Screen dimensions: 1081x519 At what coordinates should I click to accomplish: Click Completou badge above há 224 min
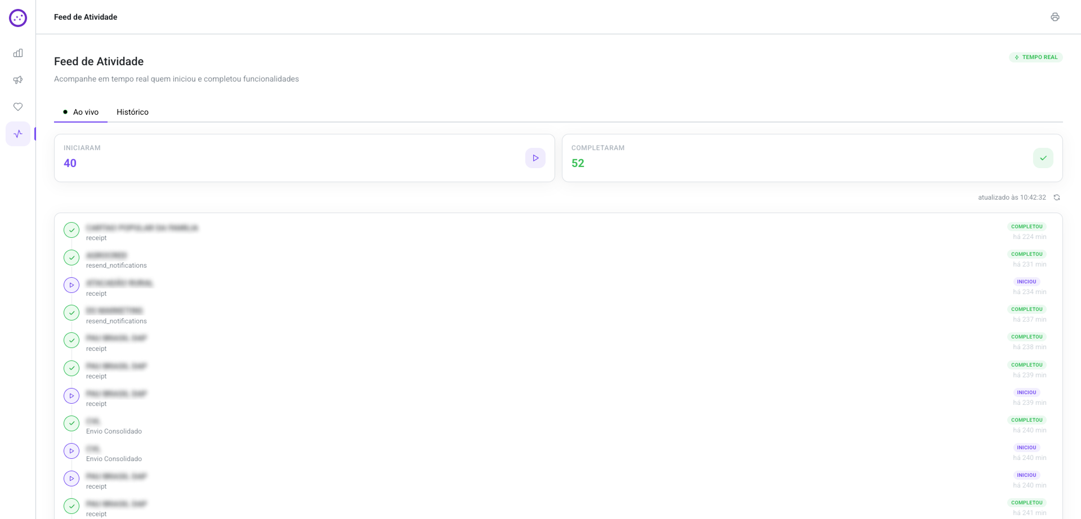tap(1026, 227)
